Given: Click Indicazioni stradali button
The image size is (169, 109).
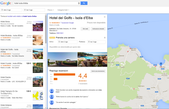Looking at the screenshot, I should 98,28.
